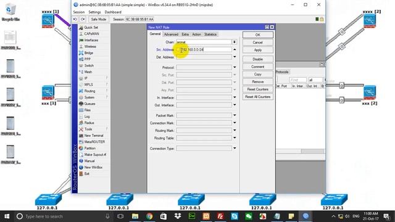Click OK in New NAT Rule
Screen dimensions: 395x222
pos(258,35)
